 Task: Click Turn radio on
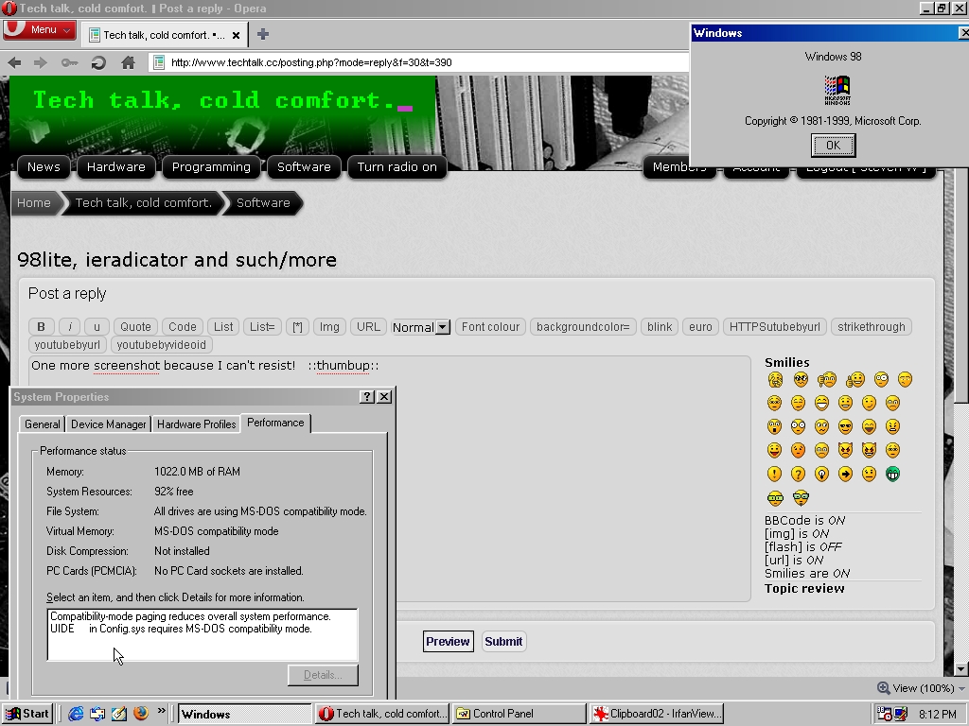pyautogui.click(x=397, y=166)
